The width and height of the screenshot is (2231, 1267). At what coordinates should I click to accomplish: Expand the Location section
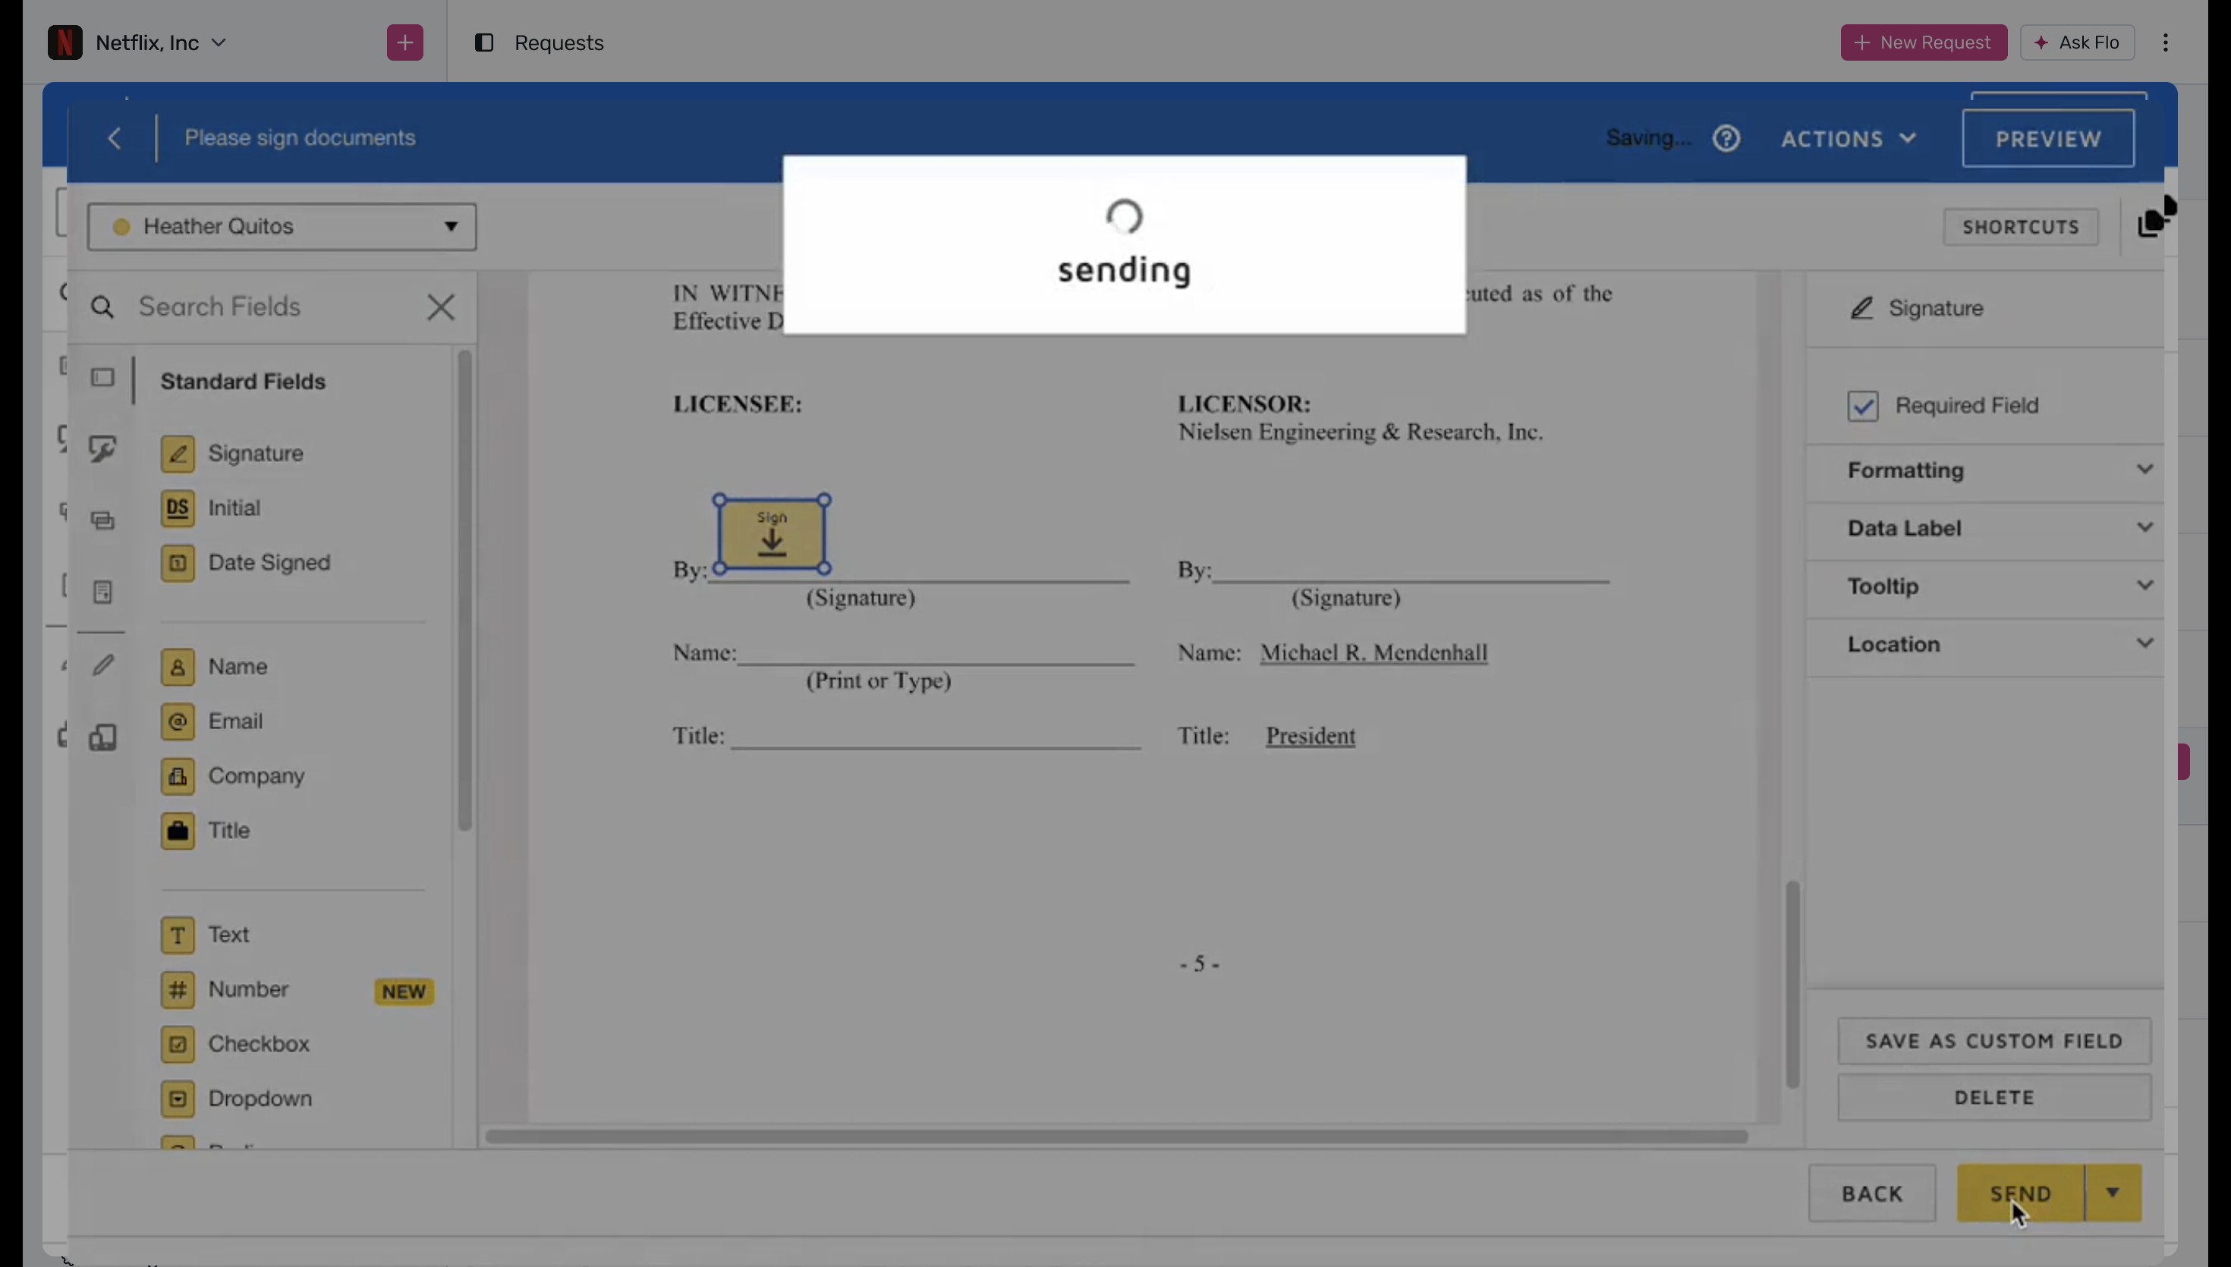click(2000, 645)
